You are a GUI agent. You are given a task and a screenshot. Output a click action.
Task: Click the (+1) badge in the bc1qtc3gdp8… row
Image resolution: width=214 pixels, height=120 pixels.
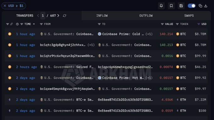tap(91, 45)
